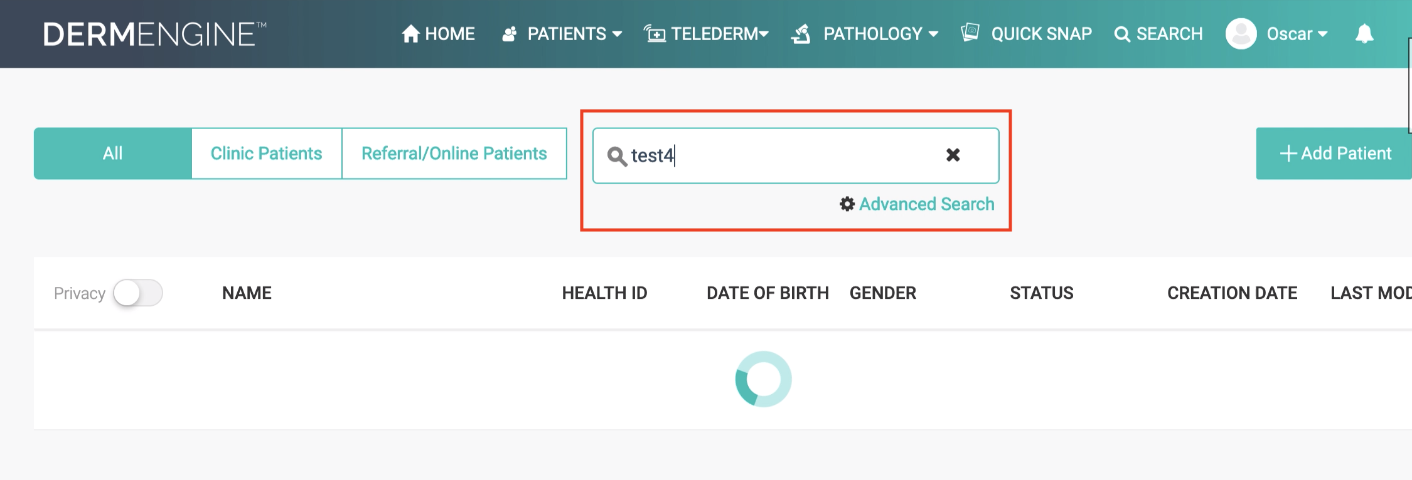The width and height of the screenshot is (1412, 480).
Task: Select the All patients tab
Action: coord(113,154)
